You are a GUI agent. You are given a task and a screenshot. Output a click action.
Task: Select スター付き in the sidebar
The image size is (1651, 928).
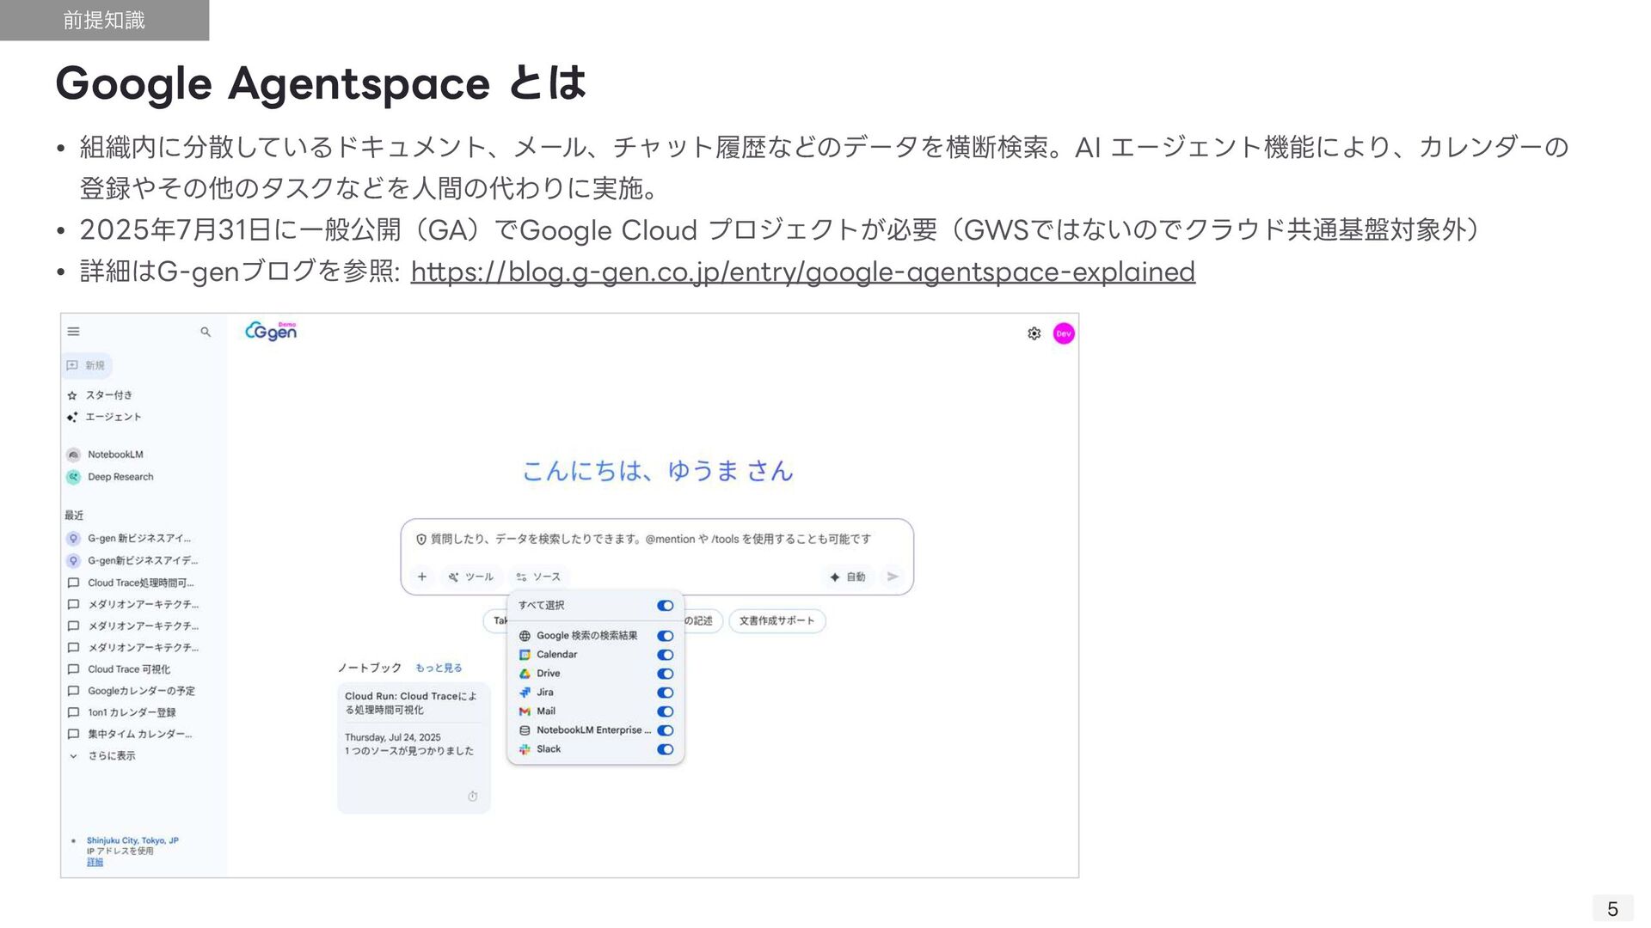tap(100, 395)
